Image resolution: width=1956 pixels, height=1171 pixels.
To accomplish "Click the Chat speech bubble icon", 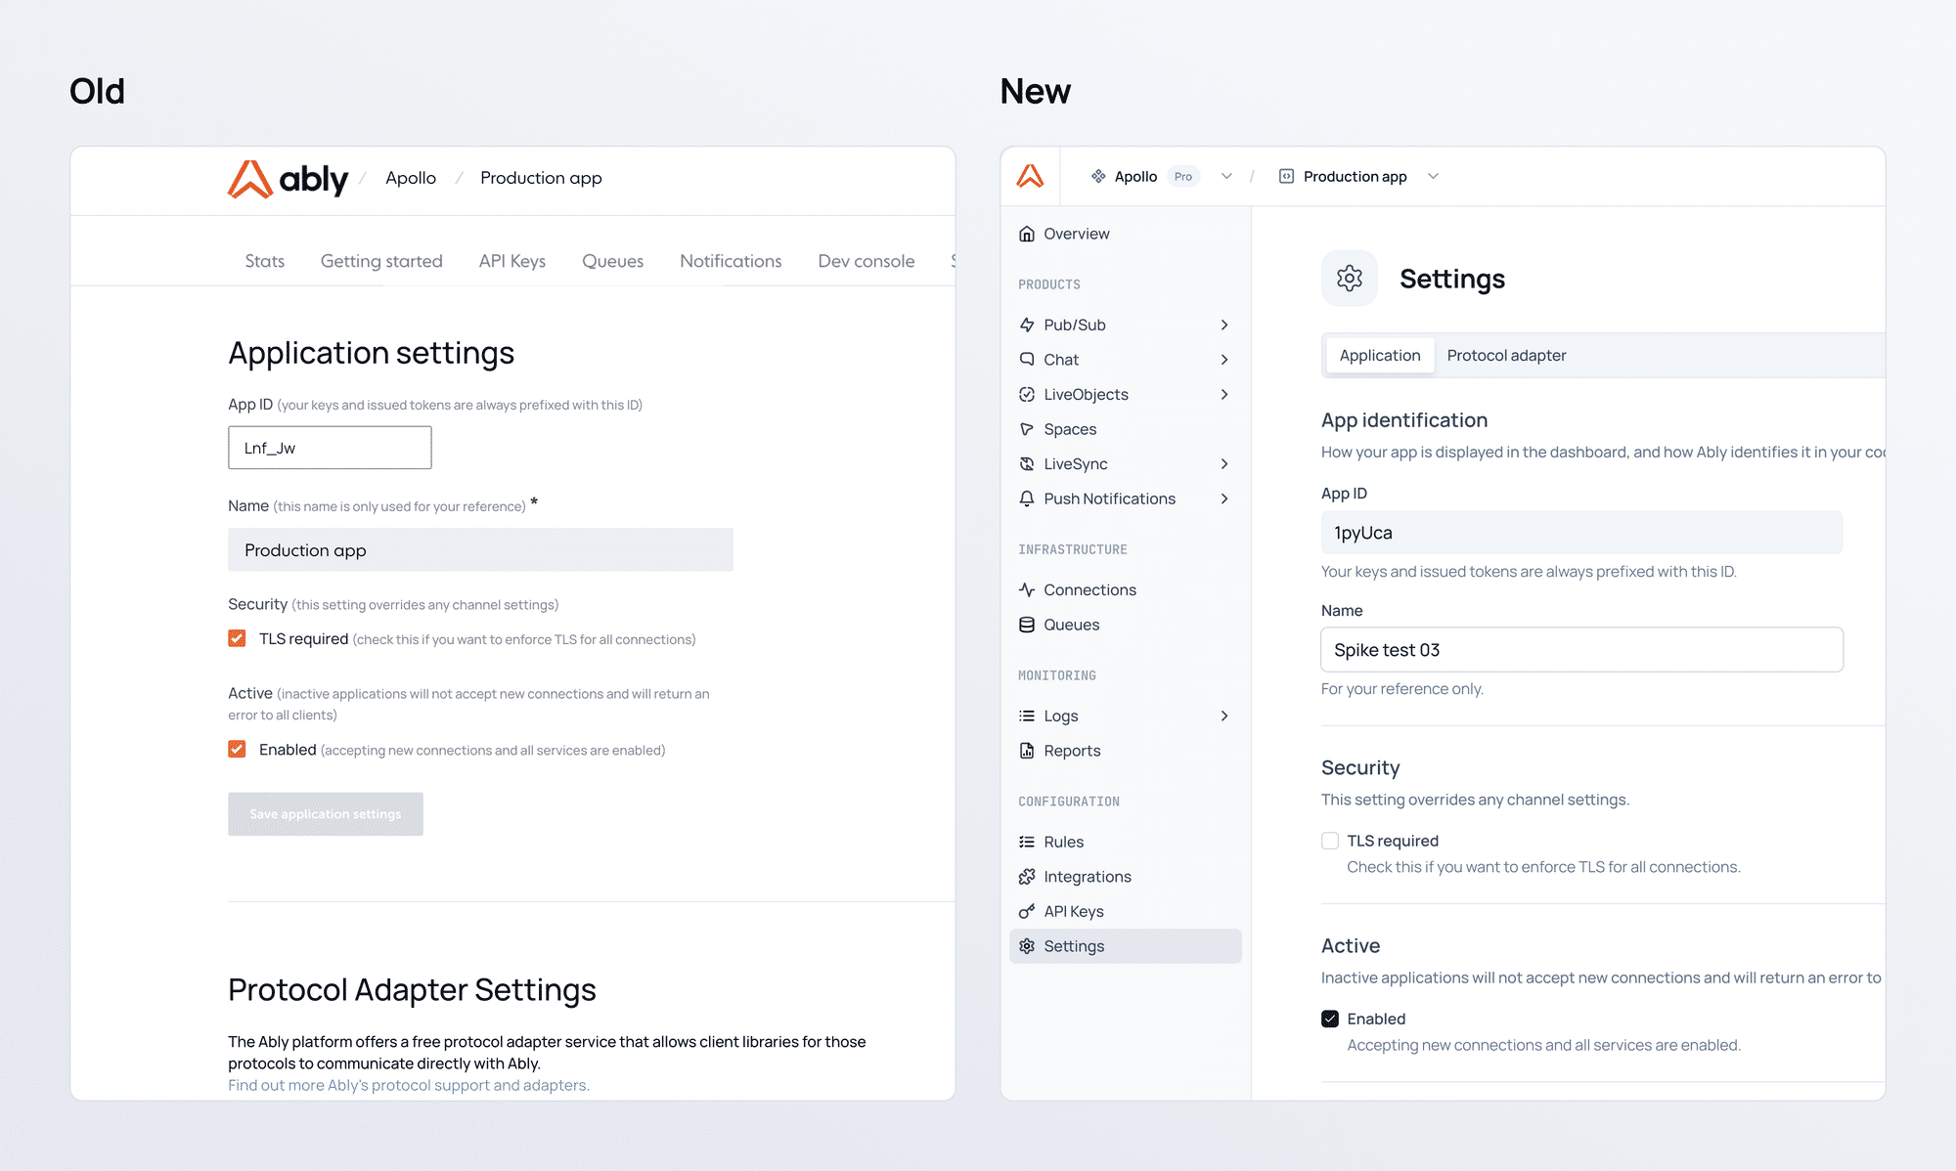I will click(1026, 360).
